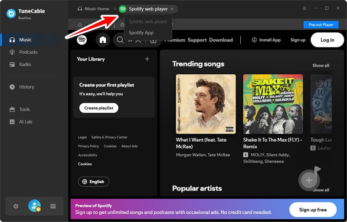Click Create playlist button
This screenshot has height=222, width=347.
[99, 108]
